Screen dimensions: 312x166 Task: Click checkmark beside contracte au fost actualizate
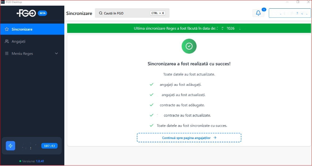click(152, 115)
